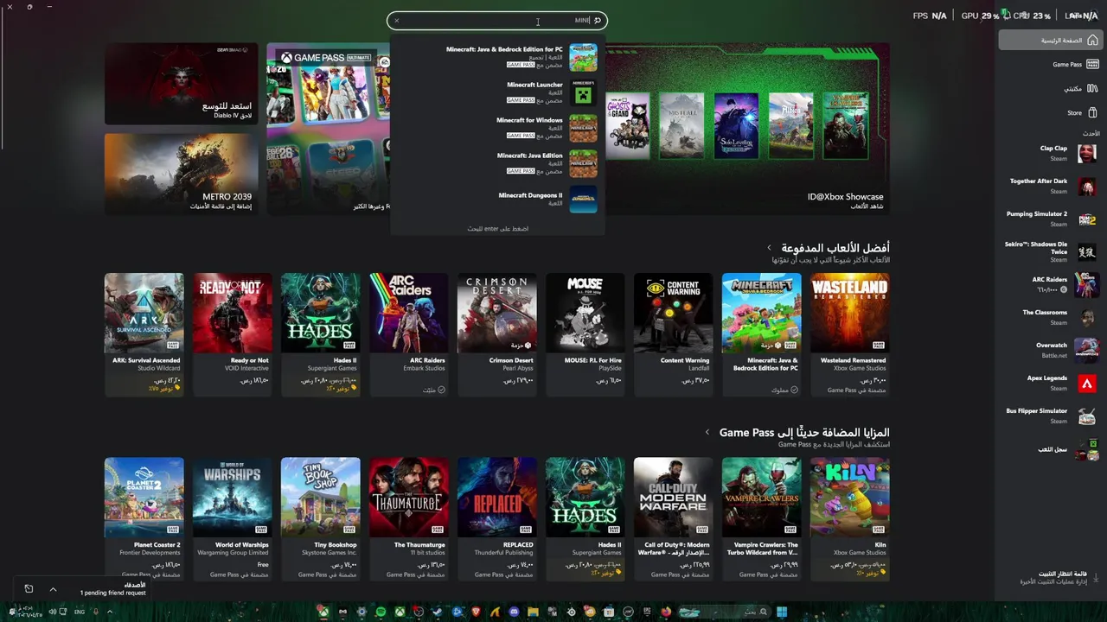Open Discord from the taskbar
Viewport: 1107px width, 622px height.
click(x=514, y=612)
